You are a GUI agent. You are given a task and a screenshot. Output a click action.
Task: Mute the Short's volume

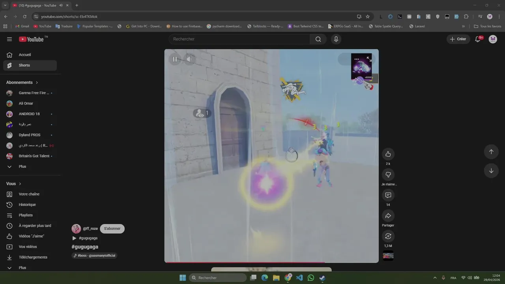189,59
